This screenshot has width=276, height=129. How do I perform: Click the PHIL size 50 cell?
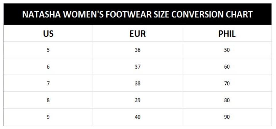(227, 50)
